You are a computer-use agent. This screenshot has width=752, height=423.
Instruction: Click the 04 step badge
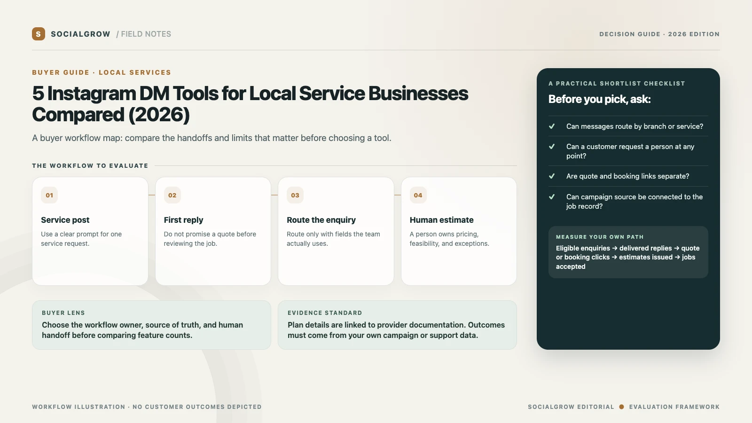pos(418,195)
